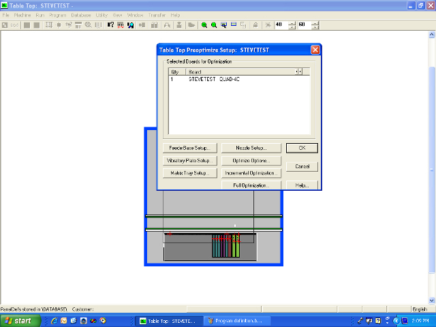Image resolution: width=436 pixels, height=327 pixels.
Task: Increase the 60 value spinner
Action: 315,23
